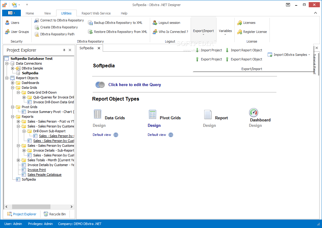This screenshot has width=322, height=228.
Task: Collapse the Drill-Down Sub-Report folder
Action: coord(24,131)
